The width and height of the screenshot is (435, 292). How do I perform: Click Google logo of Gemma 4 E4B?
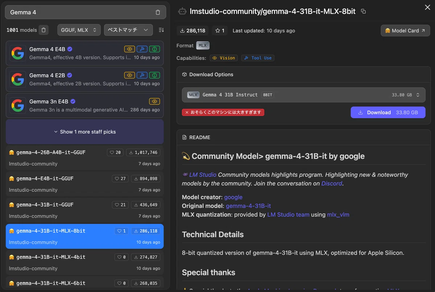tap(18, 53)
